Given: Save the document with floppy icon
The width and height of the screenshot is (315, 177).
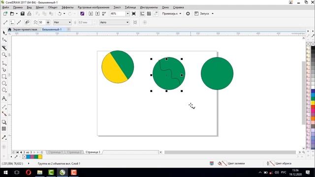Looking at the screenshot, I should coord(22,14).
